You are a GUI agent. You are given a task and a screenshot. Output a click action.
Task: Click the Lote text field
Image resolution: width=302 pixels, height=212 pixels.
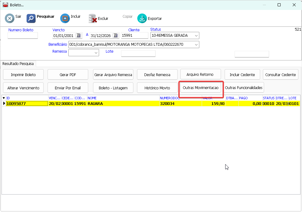138,54
